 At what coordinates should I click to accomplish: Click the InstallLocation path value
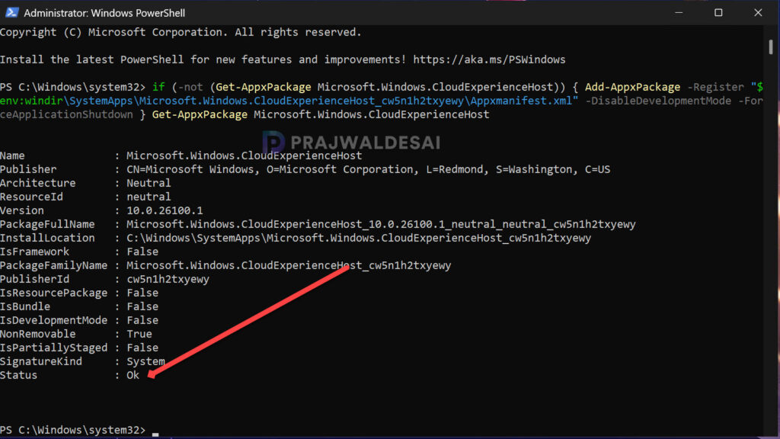(359, 238)
